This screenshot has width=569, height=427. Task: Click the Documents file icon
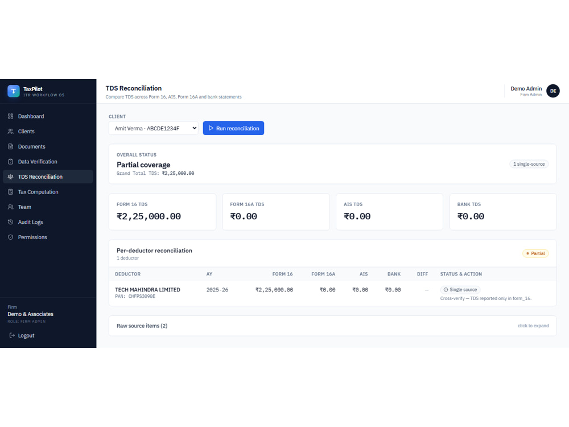click(x=10, y=147)
